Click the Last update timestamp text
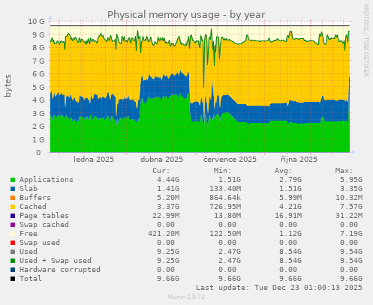373x305 pixels. pos(279,288)
